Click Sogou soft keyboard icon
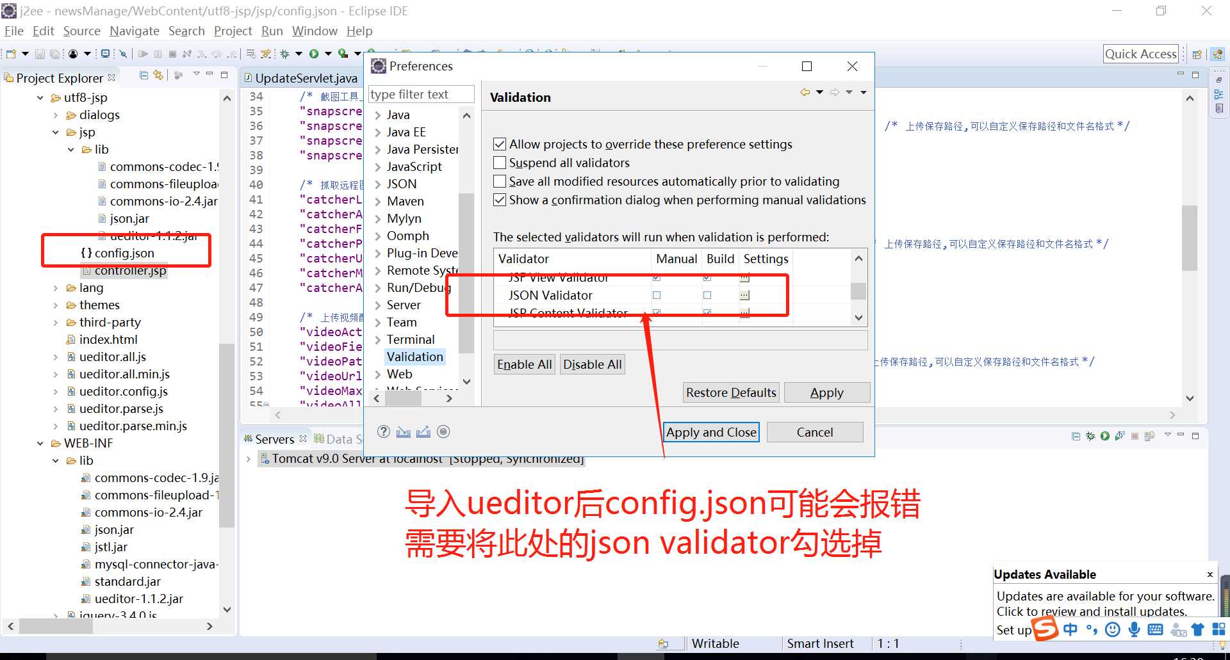This screenshot has width=1230, height=660. coord(1155,629)
